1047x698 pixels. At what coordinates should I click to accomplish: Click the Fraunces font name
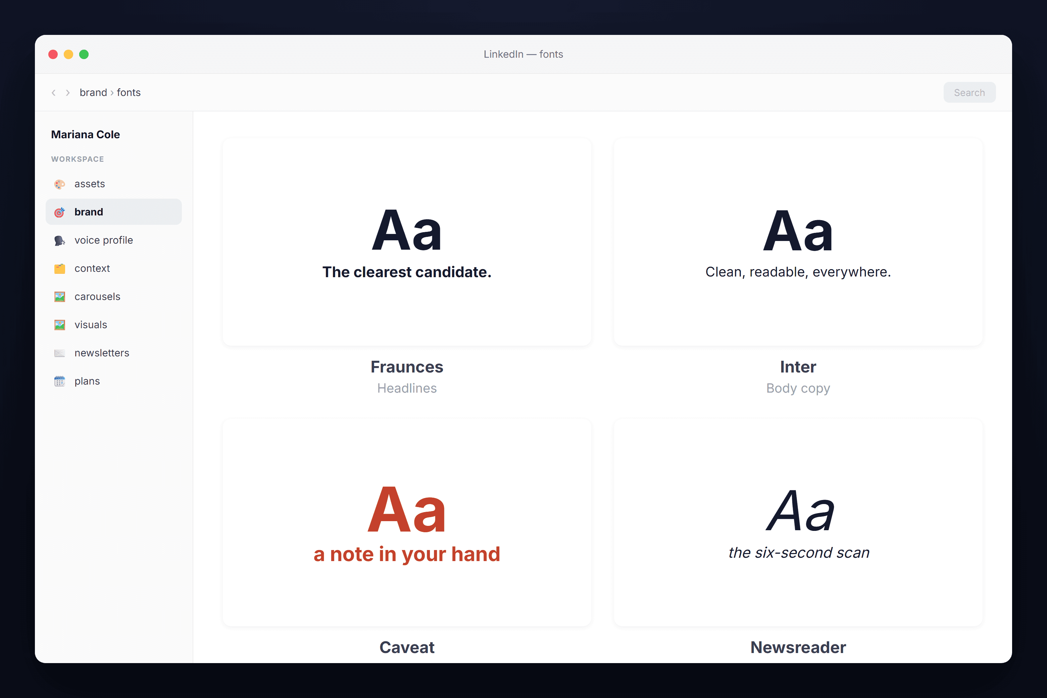(x=407, y=367)
